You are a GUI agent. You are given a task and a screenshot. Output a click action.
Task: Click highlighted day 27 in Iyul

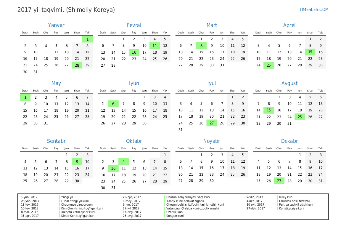(x=212, y=123)
